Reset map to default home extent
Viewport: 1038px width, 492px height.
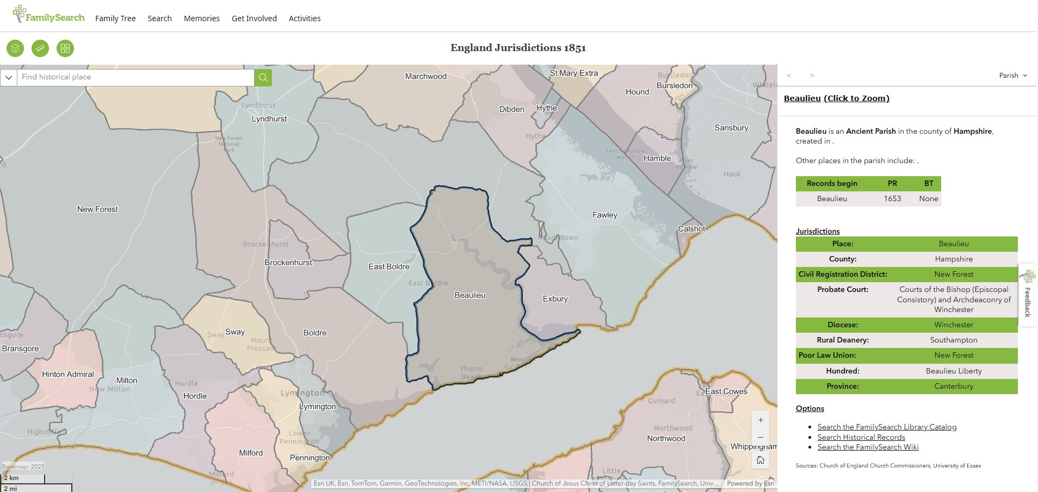(761, 460)
